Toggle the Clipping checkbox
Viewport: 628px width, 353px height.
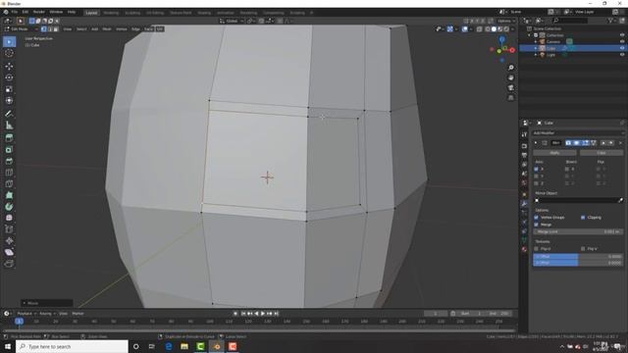coord(583,218)
